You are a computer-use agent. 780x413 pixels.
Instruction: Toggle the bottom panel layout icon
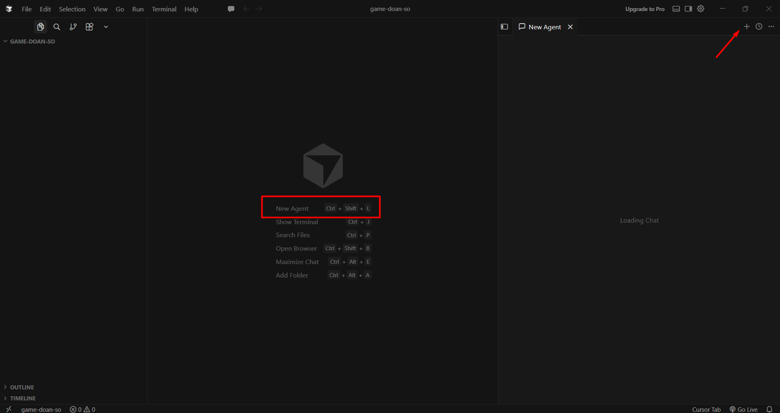point(676,9)
